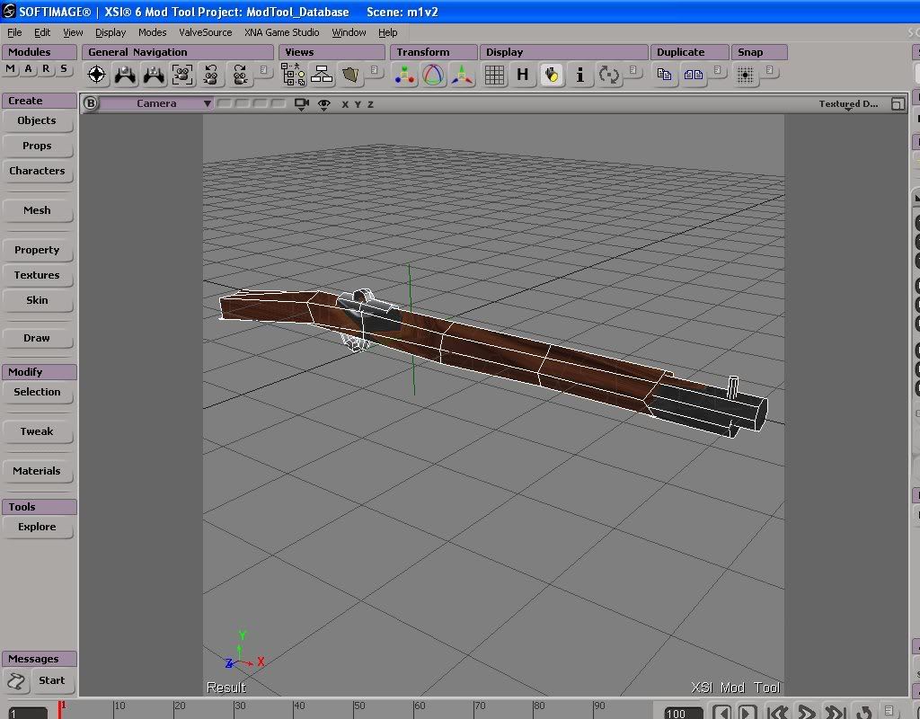Click the Characters button
The image size is (920, 719).
pos(37,172)
